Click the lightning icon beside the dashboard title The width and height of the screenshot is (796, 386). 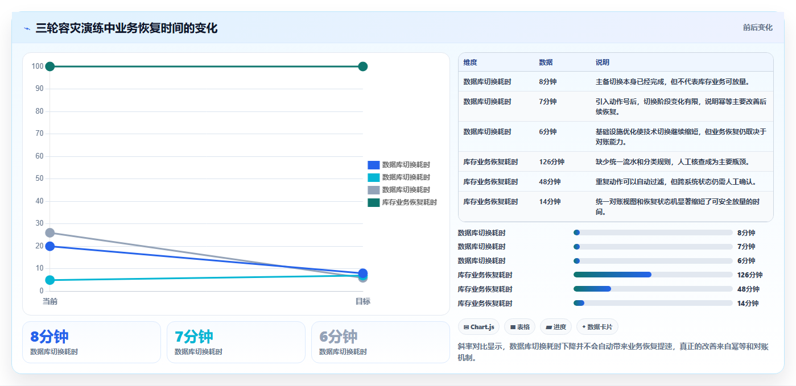[27, 28]
